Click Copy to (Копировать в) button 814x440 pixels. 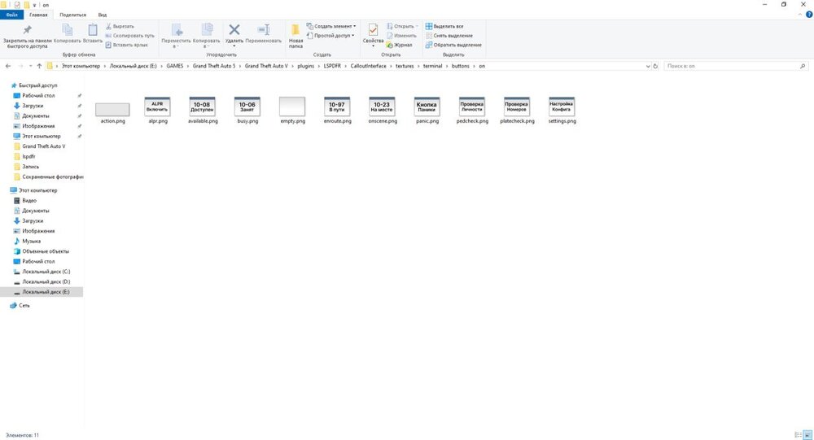pos(206,35)
